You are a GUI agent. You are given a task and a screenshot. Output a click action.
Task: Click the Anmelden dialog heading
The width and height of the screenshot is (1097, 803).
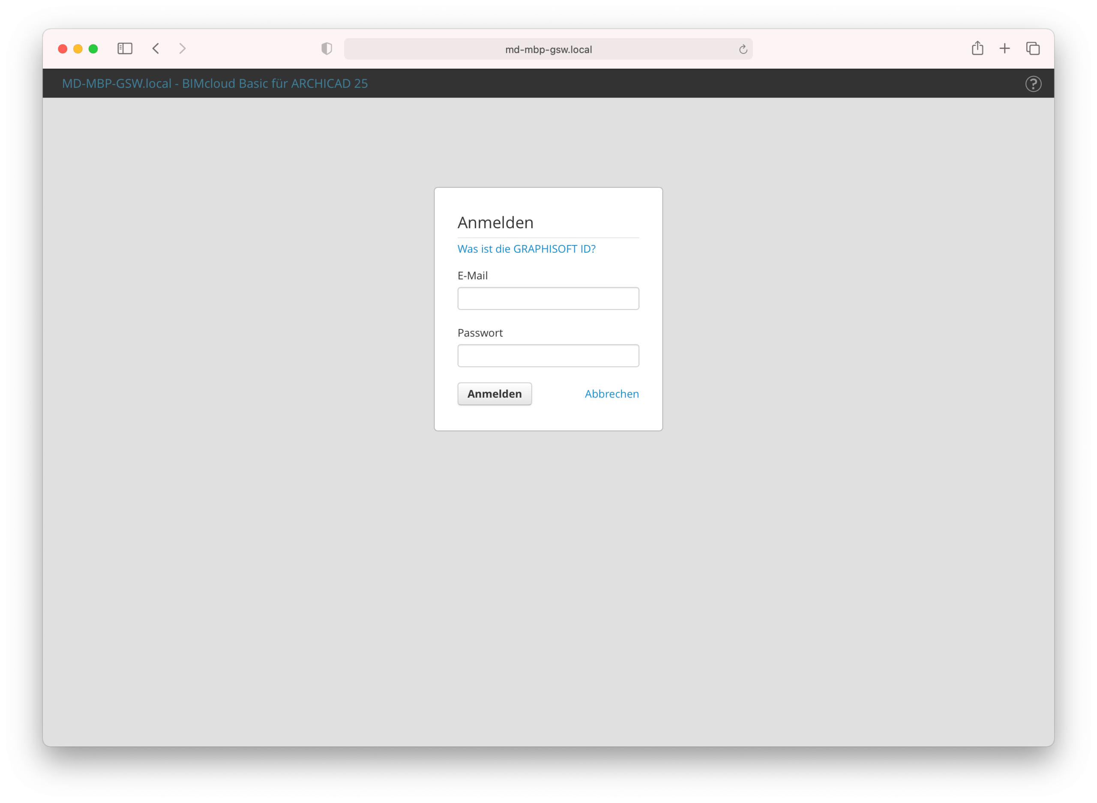495,223
